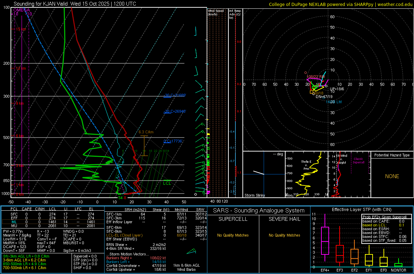Click the 'UP=18/6' hodograph label
This screenshot has width=414, height=274.
coord(337,89)
